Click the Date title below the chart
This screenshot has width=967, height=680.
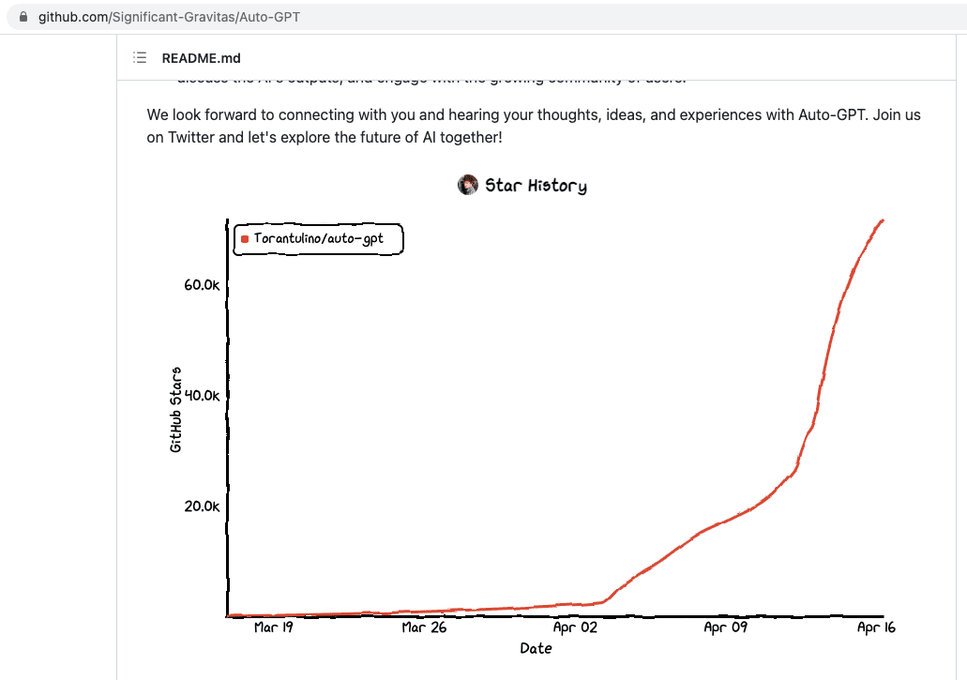536,648
